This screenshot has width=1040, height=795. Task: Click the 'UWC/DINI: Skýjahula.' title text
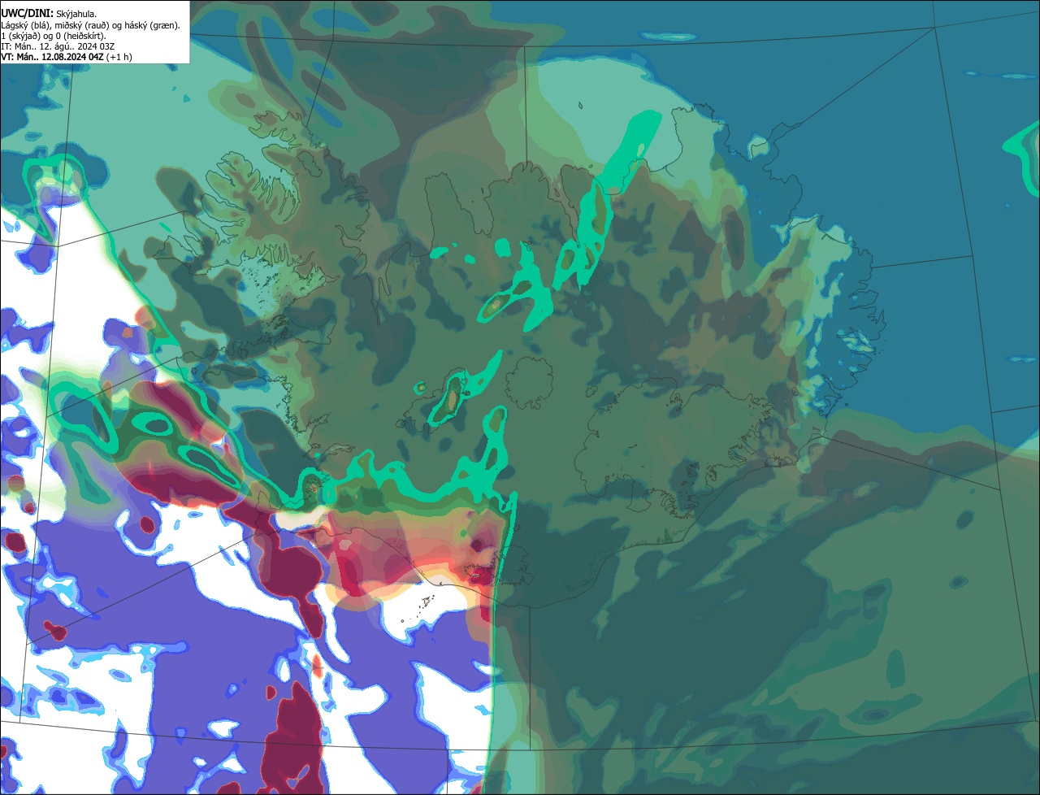pyautogui.click(x=49, y=14)
